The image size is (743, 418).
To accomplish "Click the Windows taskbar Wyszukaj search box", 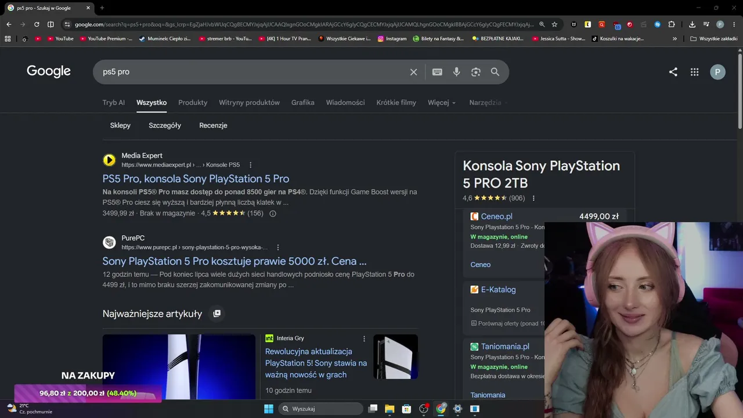I will click(320, 409).
